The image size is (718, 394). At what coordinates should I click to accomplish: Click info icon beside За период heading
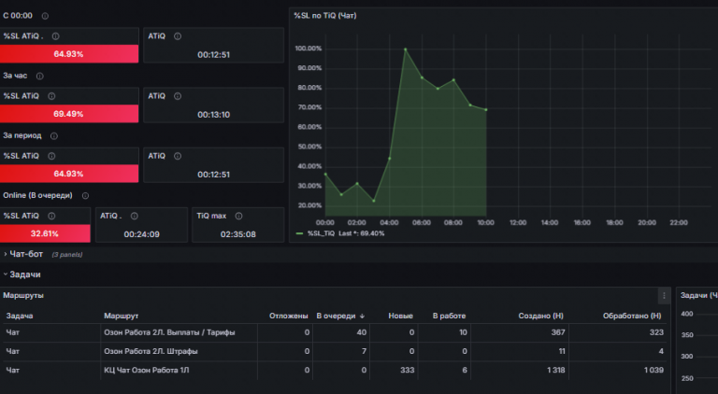click(53, 135)
